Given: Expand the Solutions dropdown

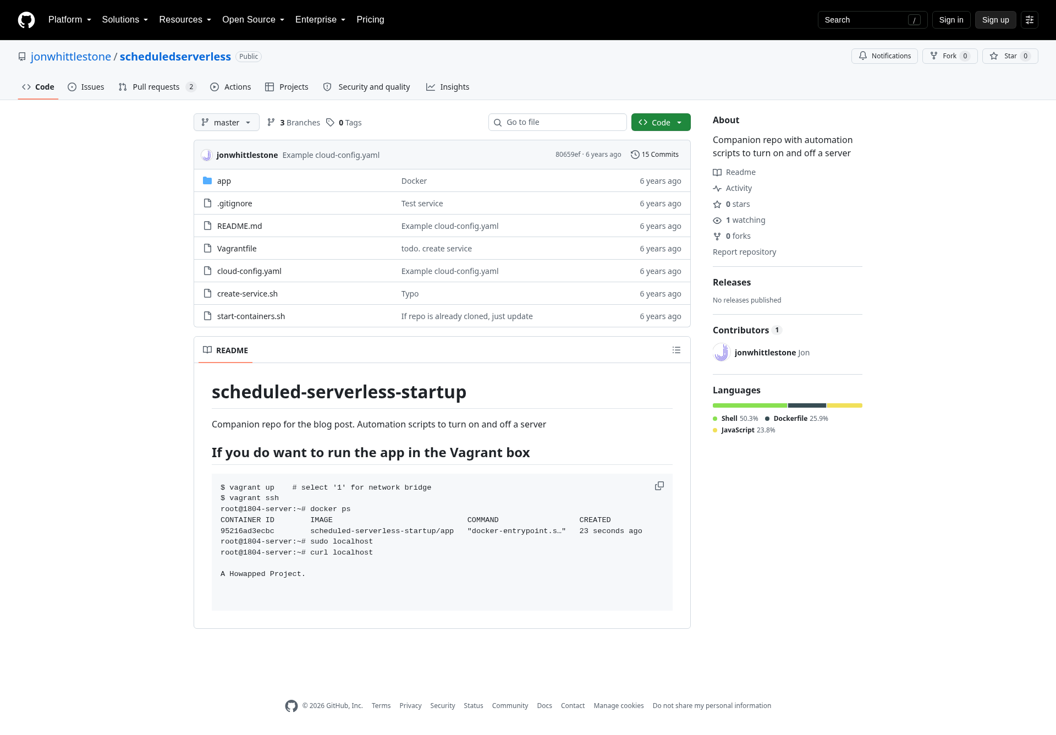Looking at the screenshot, I should pos(125,20).
